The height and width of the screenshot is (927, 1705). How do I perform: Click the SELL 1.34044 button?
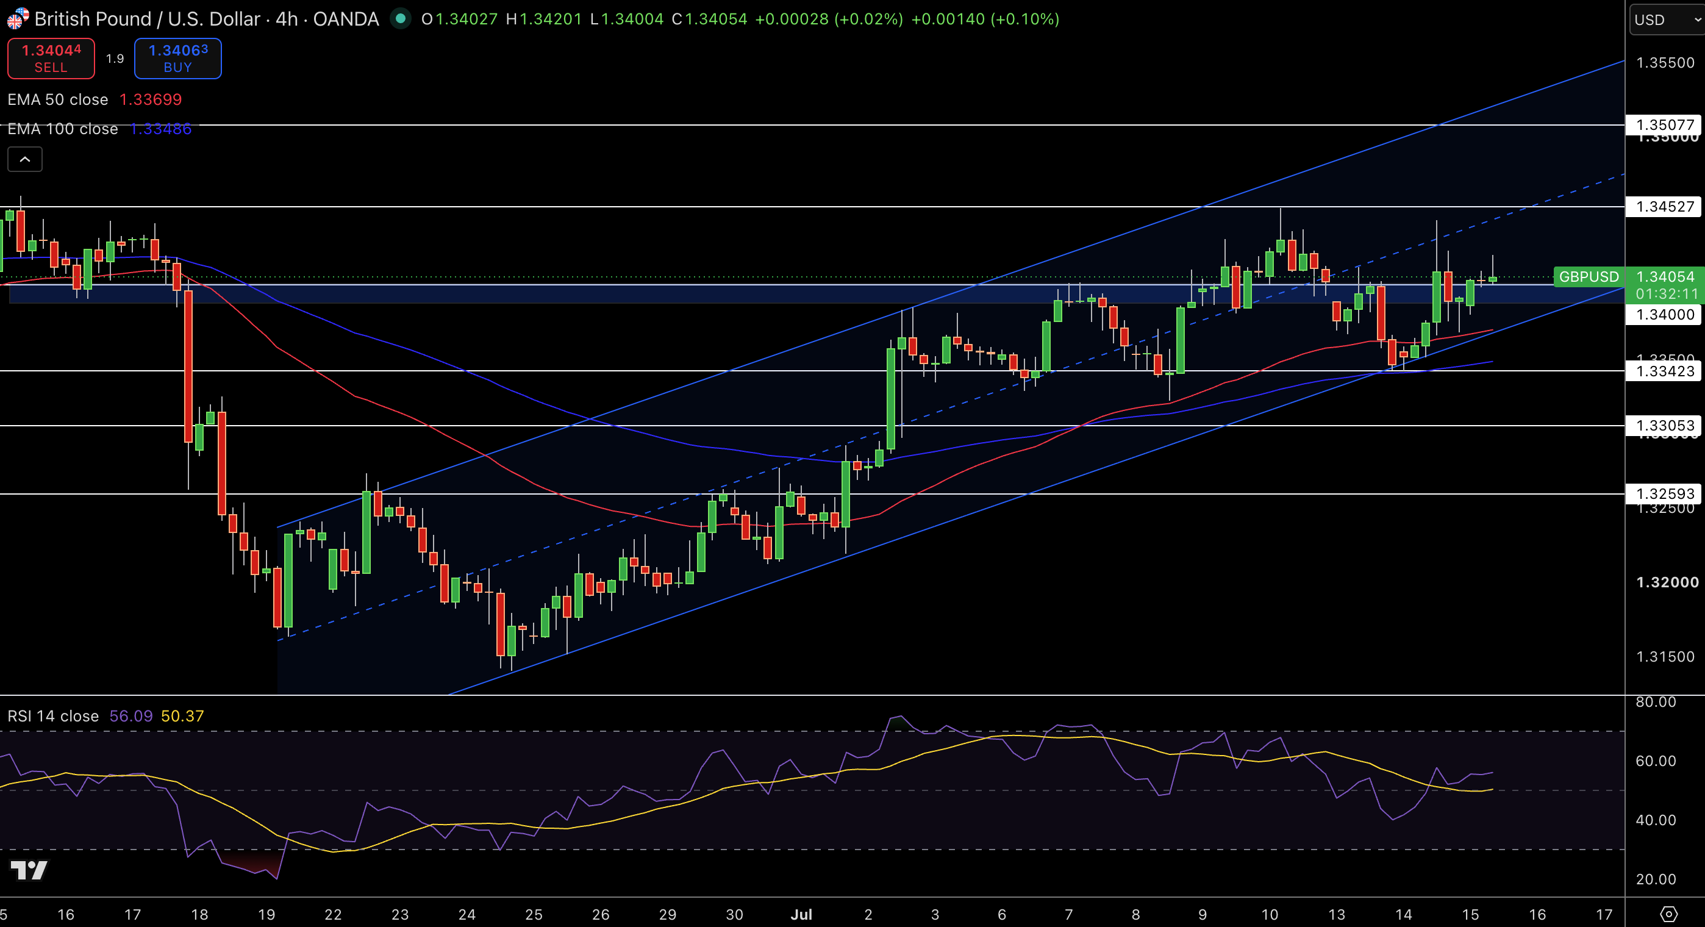click(x=51, y=59)
